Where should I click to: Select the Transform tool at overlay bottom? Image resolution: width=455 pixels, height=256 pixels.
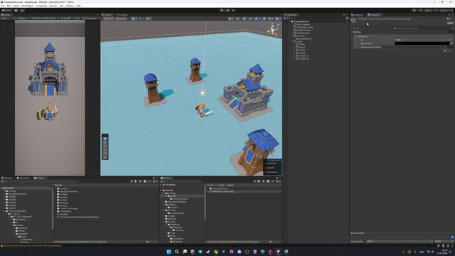[x=105, y=157]
